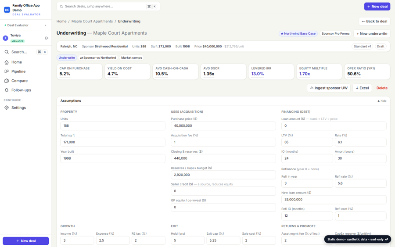Hide the Assumptions panel
Image resolution: width=395 pixels, height=247 pixels.
[382, 101]
